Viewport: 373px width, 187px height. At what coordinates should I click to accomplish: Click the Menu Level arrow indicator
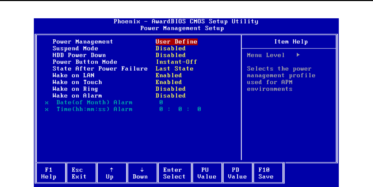click(298, 55)
